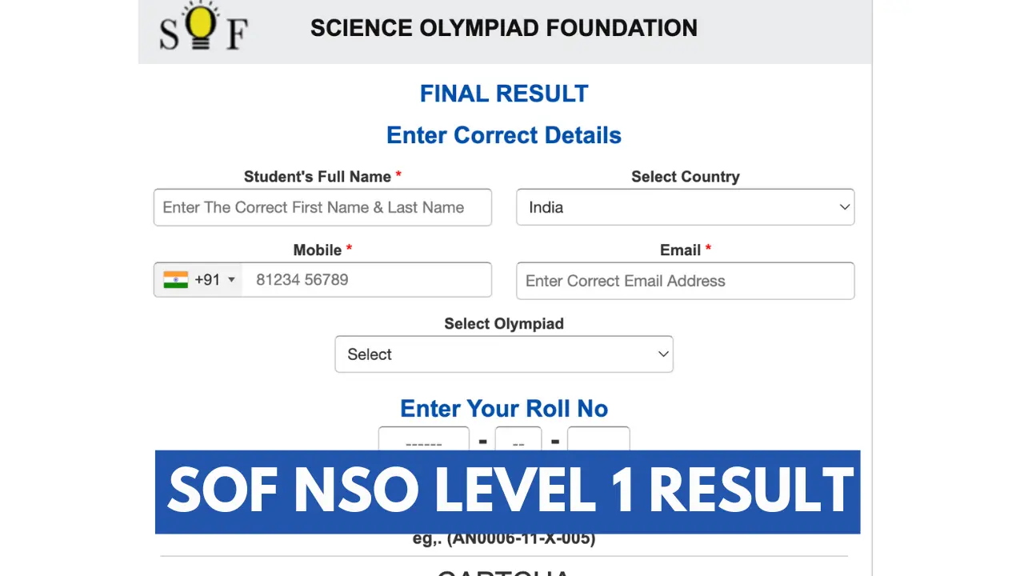Click the email address input field

click(x=685, y=281)
